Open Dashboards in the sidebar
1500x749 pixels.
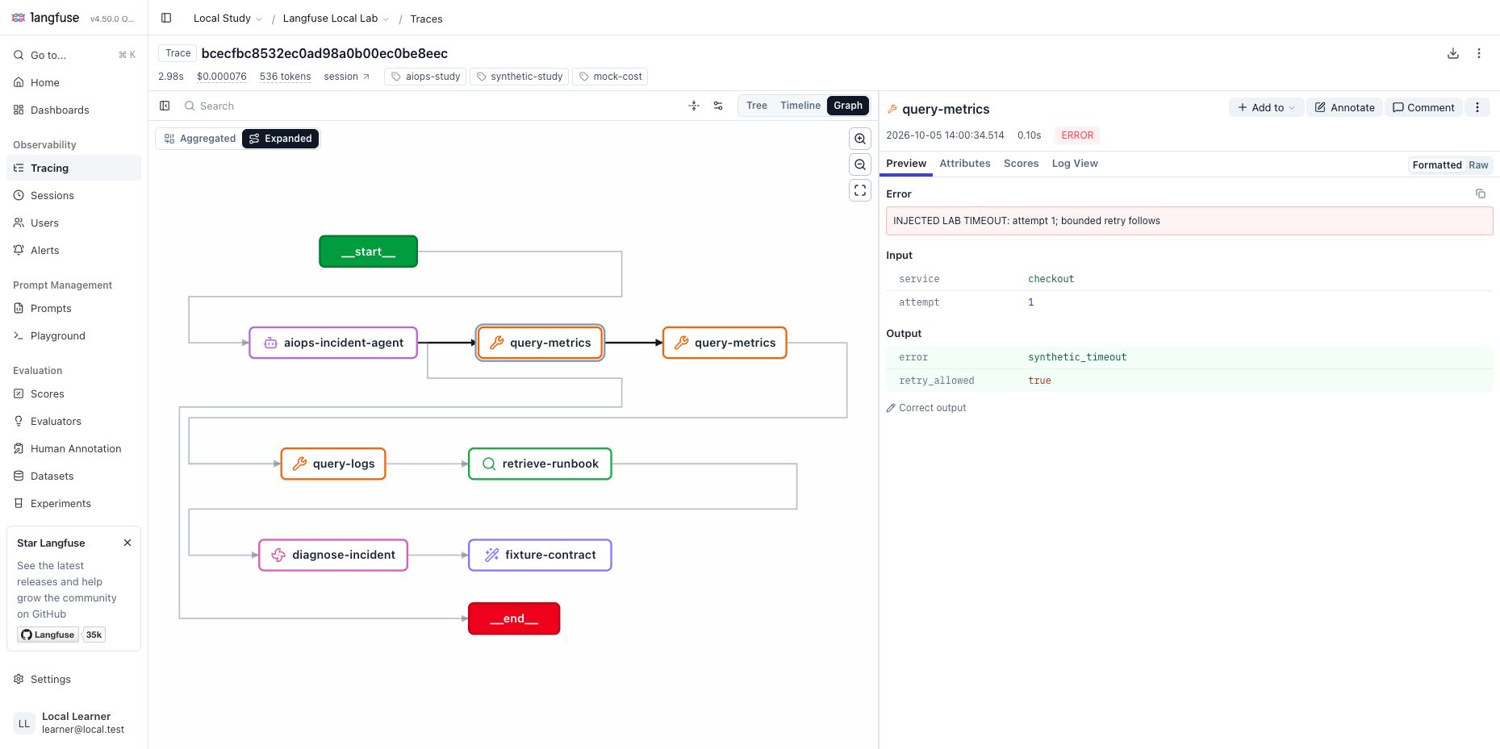[74, 110]
